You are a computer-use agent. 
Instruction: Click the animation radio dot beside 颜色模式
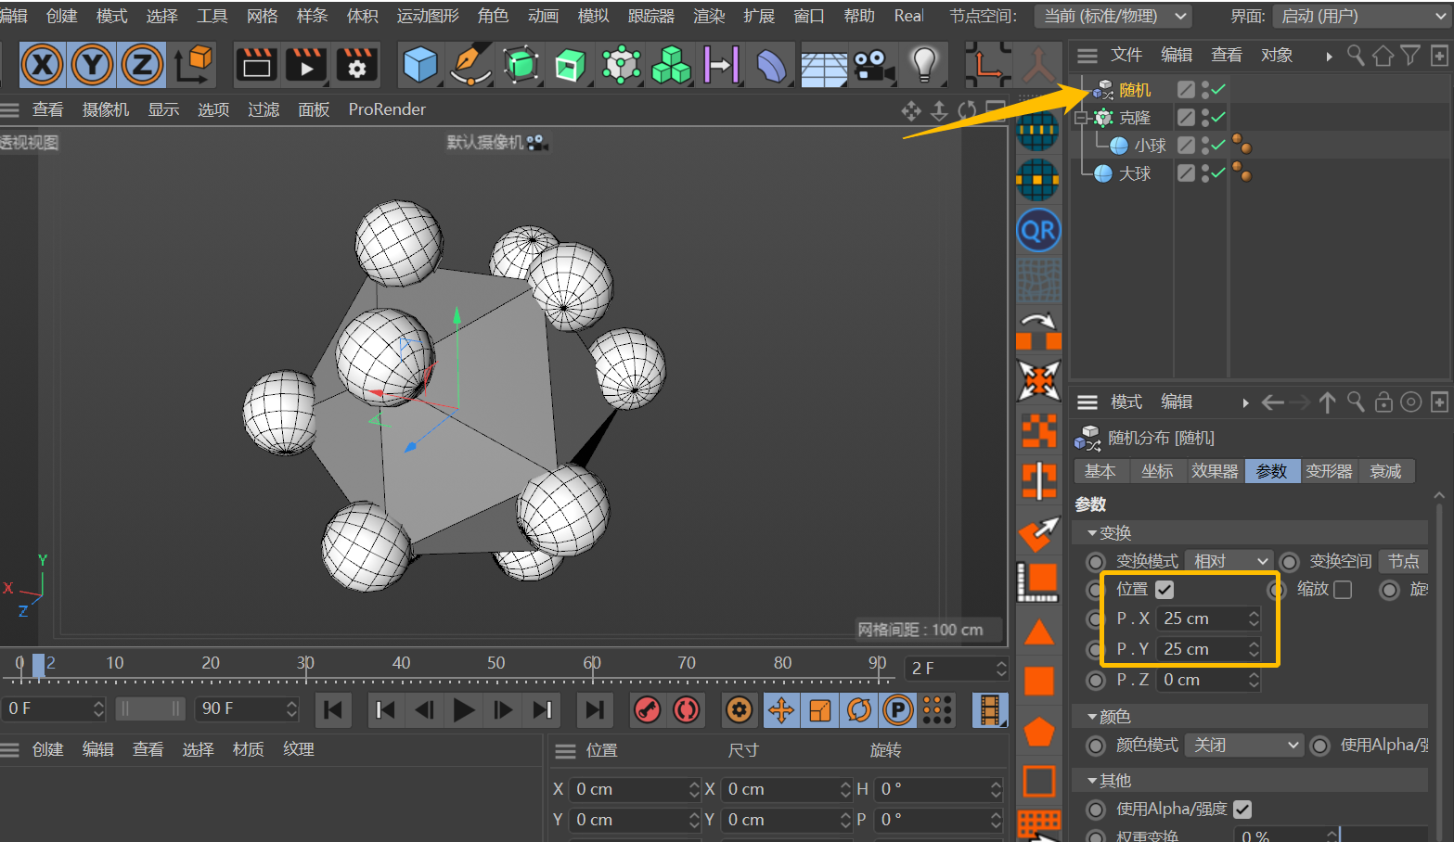tap(1096, 746)
